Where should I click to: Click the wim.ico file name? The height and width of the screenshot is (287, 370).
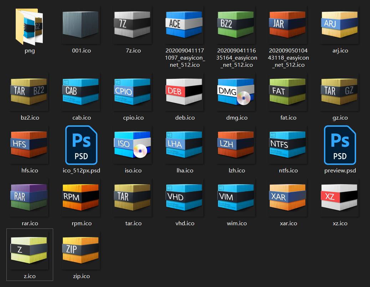click(237, 223)
